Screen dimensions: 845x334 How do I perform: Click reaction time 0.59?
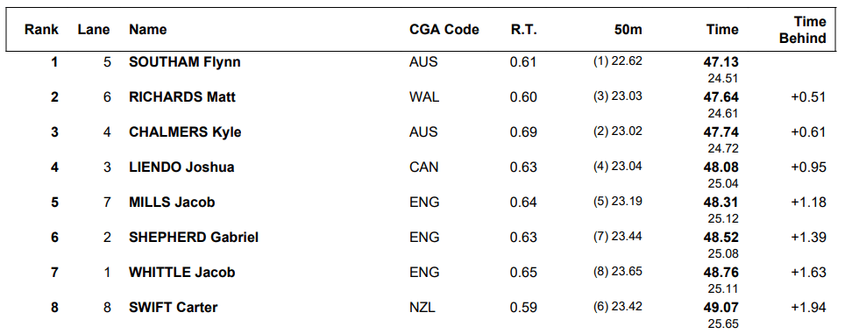[x=523, y=307]
